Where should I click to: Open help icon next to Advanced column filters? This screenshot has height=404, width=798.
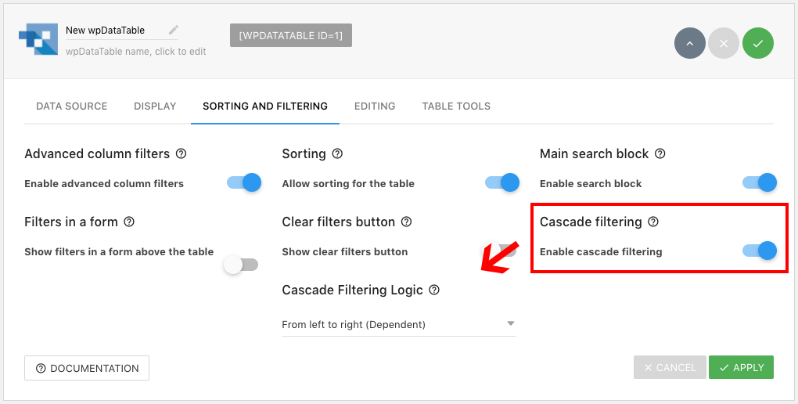coord(182,153)
